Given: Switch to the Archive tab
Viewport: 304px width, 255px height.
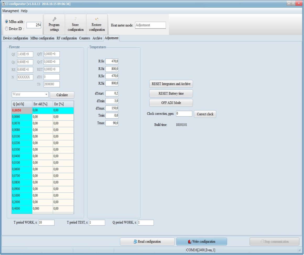Looking at the screenshot, I should [x=97, y=38].
